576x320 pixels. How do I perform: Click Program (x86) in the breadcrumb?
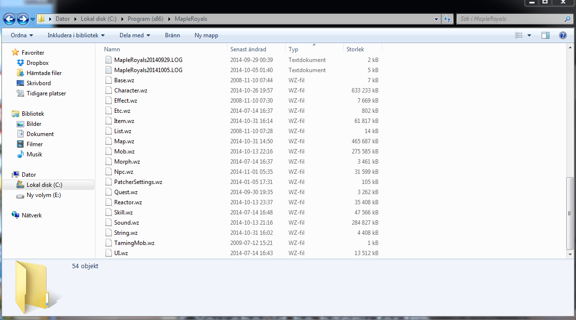tap(146, 19)
